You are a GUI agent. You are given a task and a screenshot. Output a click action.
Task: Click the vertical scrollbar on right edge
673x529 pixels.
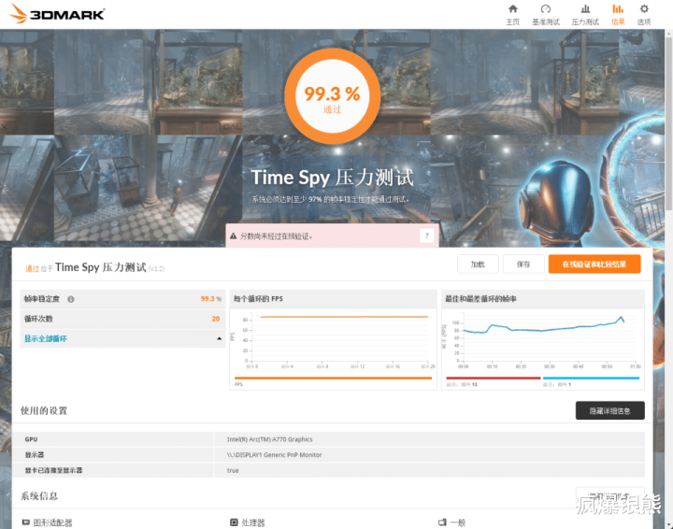(668, 124)
